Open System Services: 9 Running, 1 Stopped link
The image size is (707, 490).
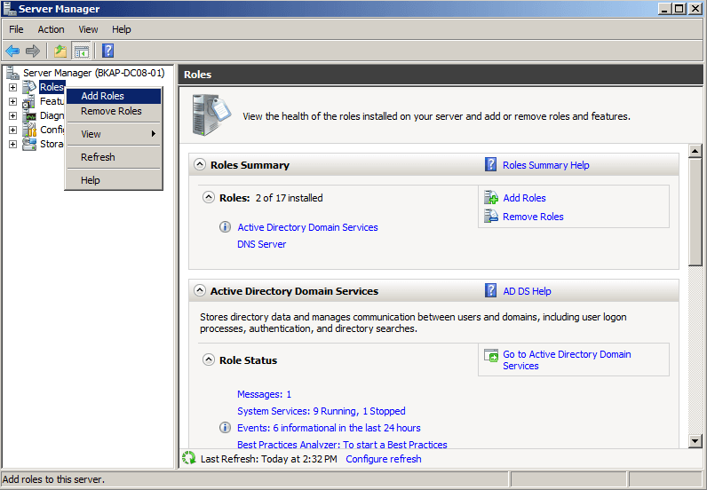[x=321, y=411]
